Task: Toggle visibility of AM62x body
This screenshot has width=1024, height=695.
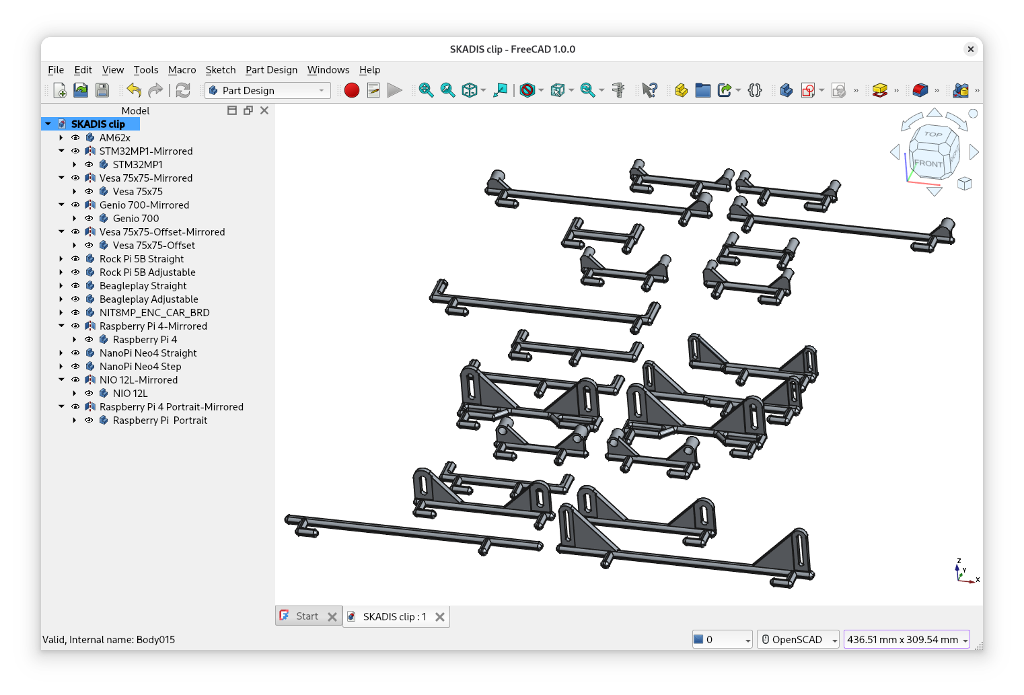Action: point(75,138)
